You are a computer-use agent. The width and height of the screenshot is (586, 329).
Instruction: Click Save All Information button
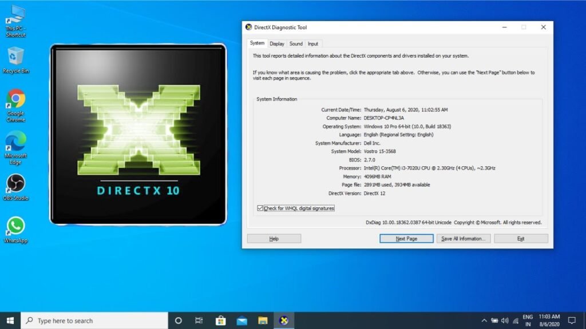(x=464, y=239)
